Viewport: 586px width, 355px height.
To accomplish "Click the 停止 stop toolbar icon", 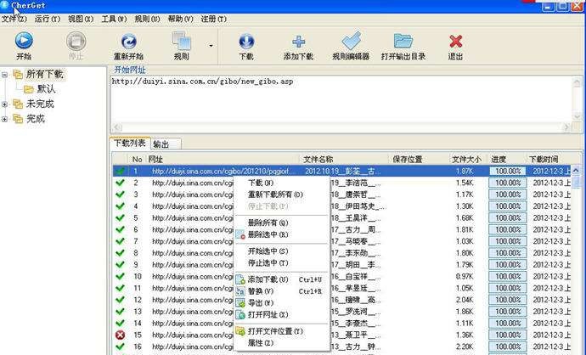I will (76, 41).
